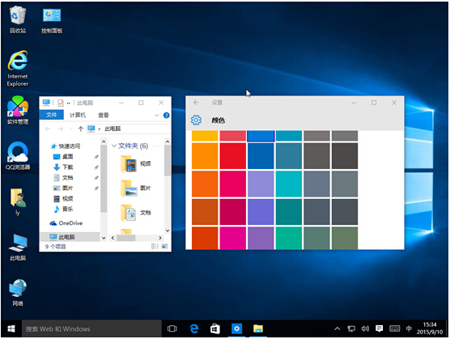The height and width of the screenshot is (339, 450).
Task: Select 文档 in the navigation pane
Action: 63,177
